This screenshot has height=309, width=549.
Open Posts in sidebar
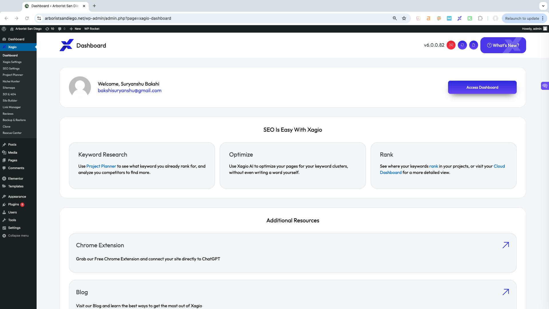click(12, 145)
